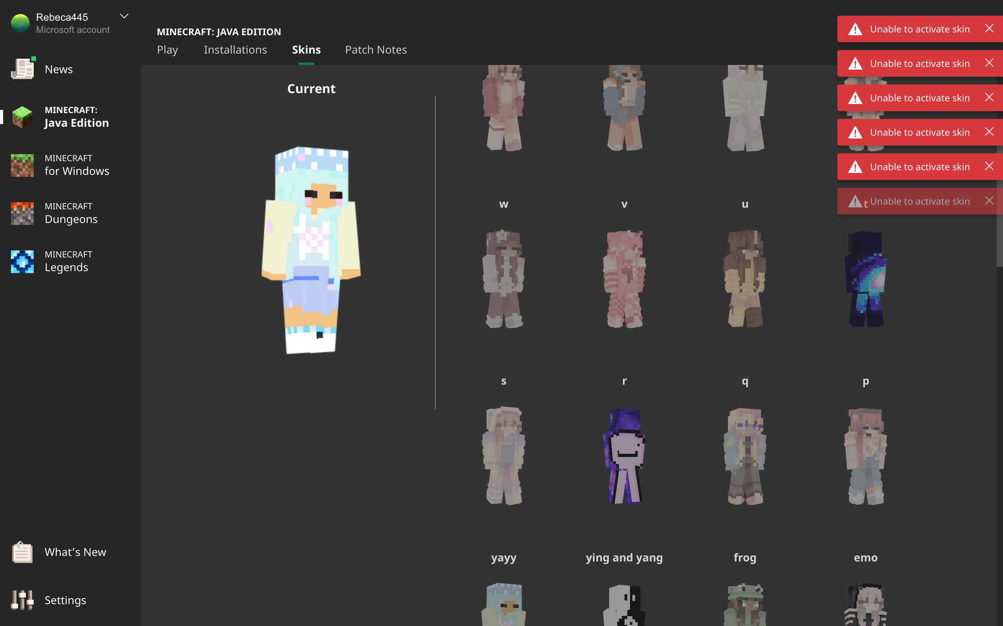The height and width of the screenshot is (626, 1003).
Task: Expand the account dropdown chevron
Action: point(124,16)
